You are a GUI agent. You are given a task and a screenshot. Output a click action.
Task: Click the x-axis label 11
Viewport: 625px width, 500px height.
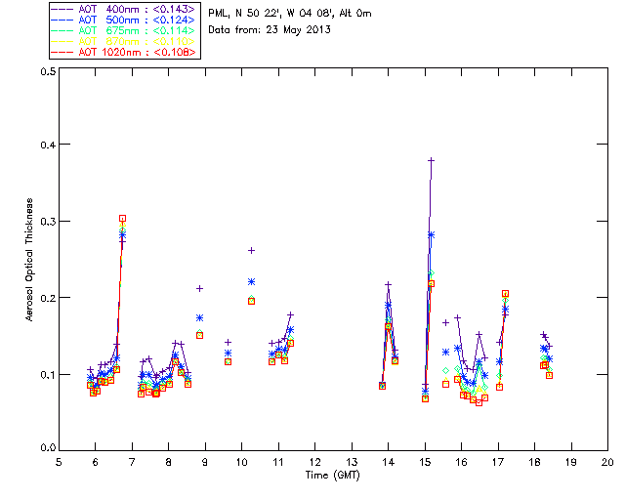point(278,462)
